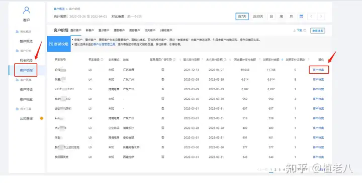Click 整体概览 section header icon
Viewport: 362px width, 183px height.
17,32
